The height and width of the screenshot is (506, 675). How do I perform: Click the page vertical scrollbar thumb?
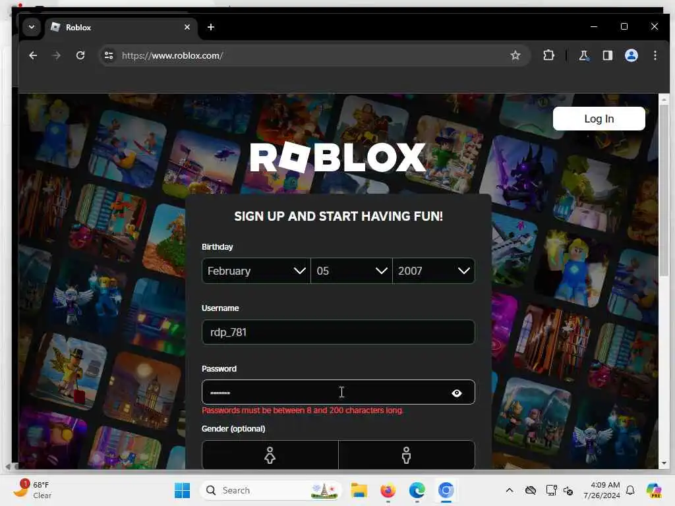pos(663,189)
